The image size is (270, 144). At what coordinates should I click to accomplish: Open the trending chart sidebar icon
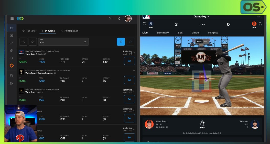click(x=11, y=43)
